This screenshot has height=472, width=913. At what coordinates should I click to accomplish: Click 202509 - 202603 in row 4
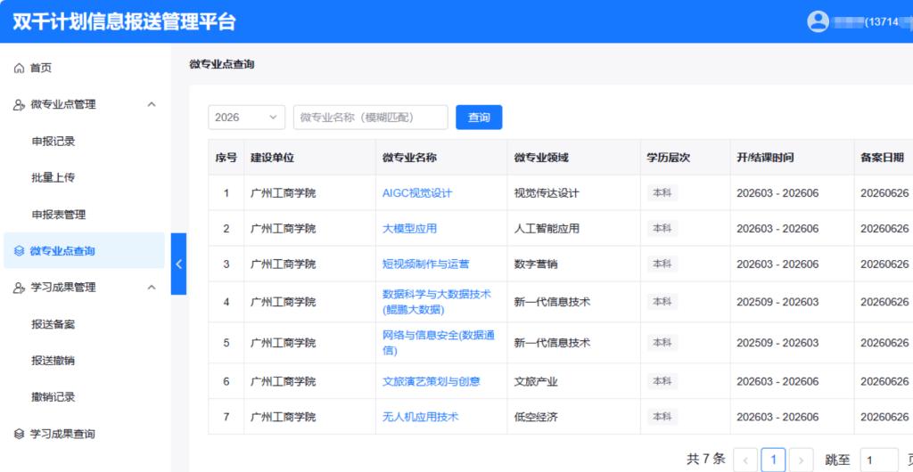[x=777, y=302]
